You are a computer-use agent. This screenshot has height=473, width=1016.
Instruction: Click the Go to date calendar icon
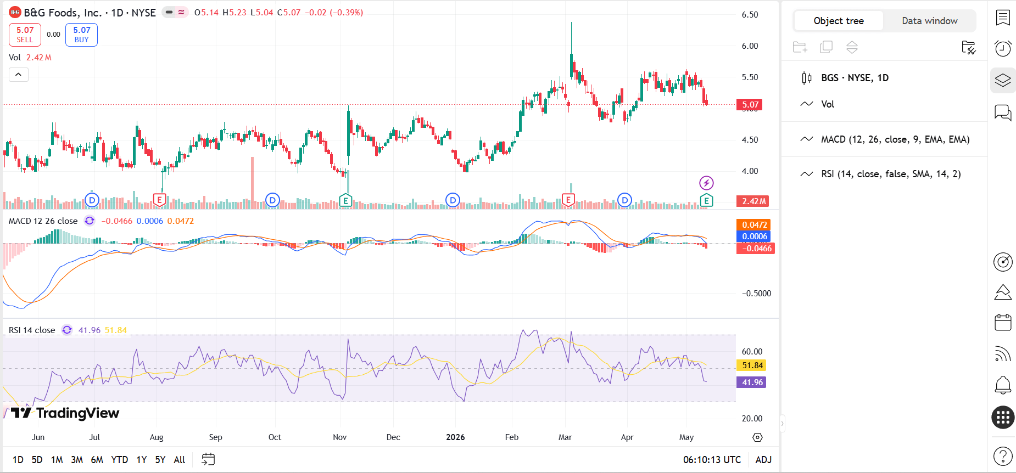tap(208, 459)
